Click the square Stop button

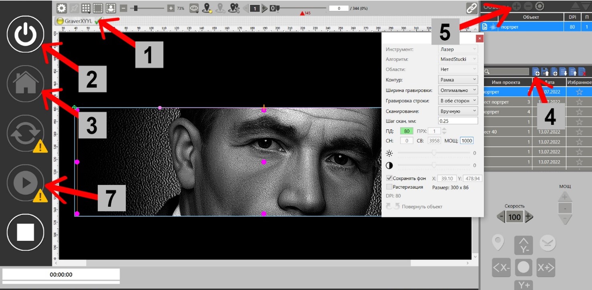tap(25, 232)
